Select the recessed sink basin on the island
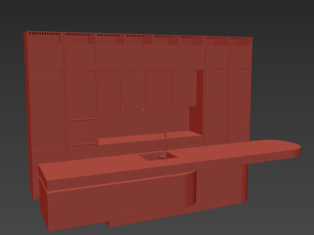314x235 pixels. coord(158,156)
